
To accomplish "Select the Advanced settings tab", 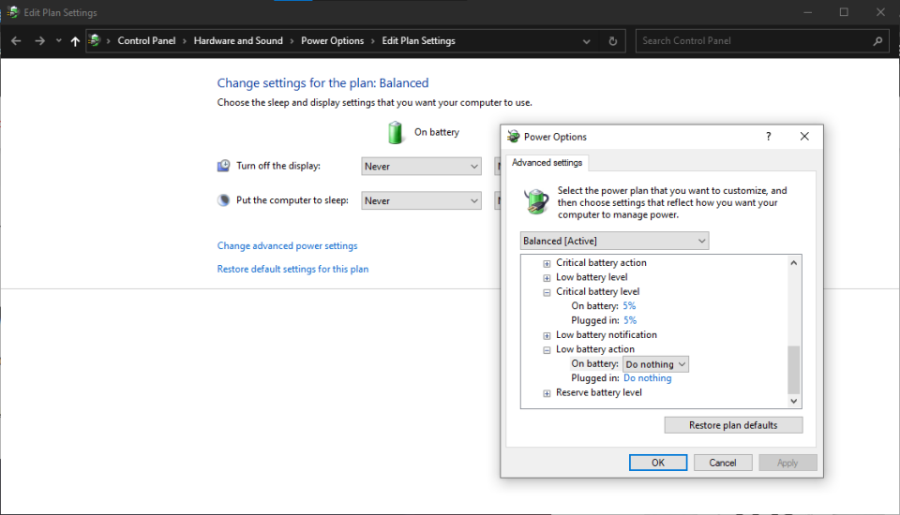I will coord(547,163).
